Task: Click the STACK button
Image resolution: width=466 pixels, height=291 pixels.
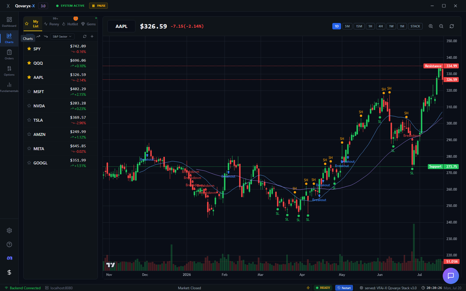Action: pos(415,26)
